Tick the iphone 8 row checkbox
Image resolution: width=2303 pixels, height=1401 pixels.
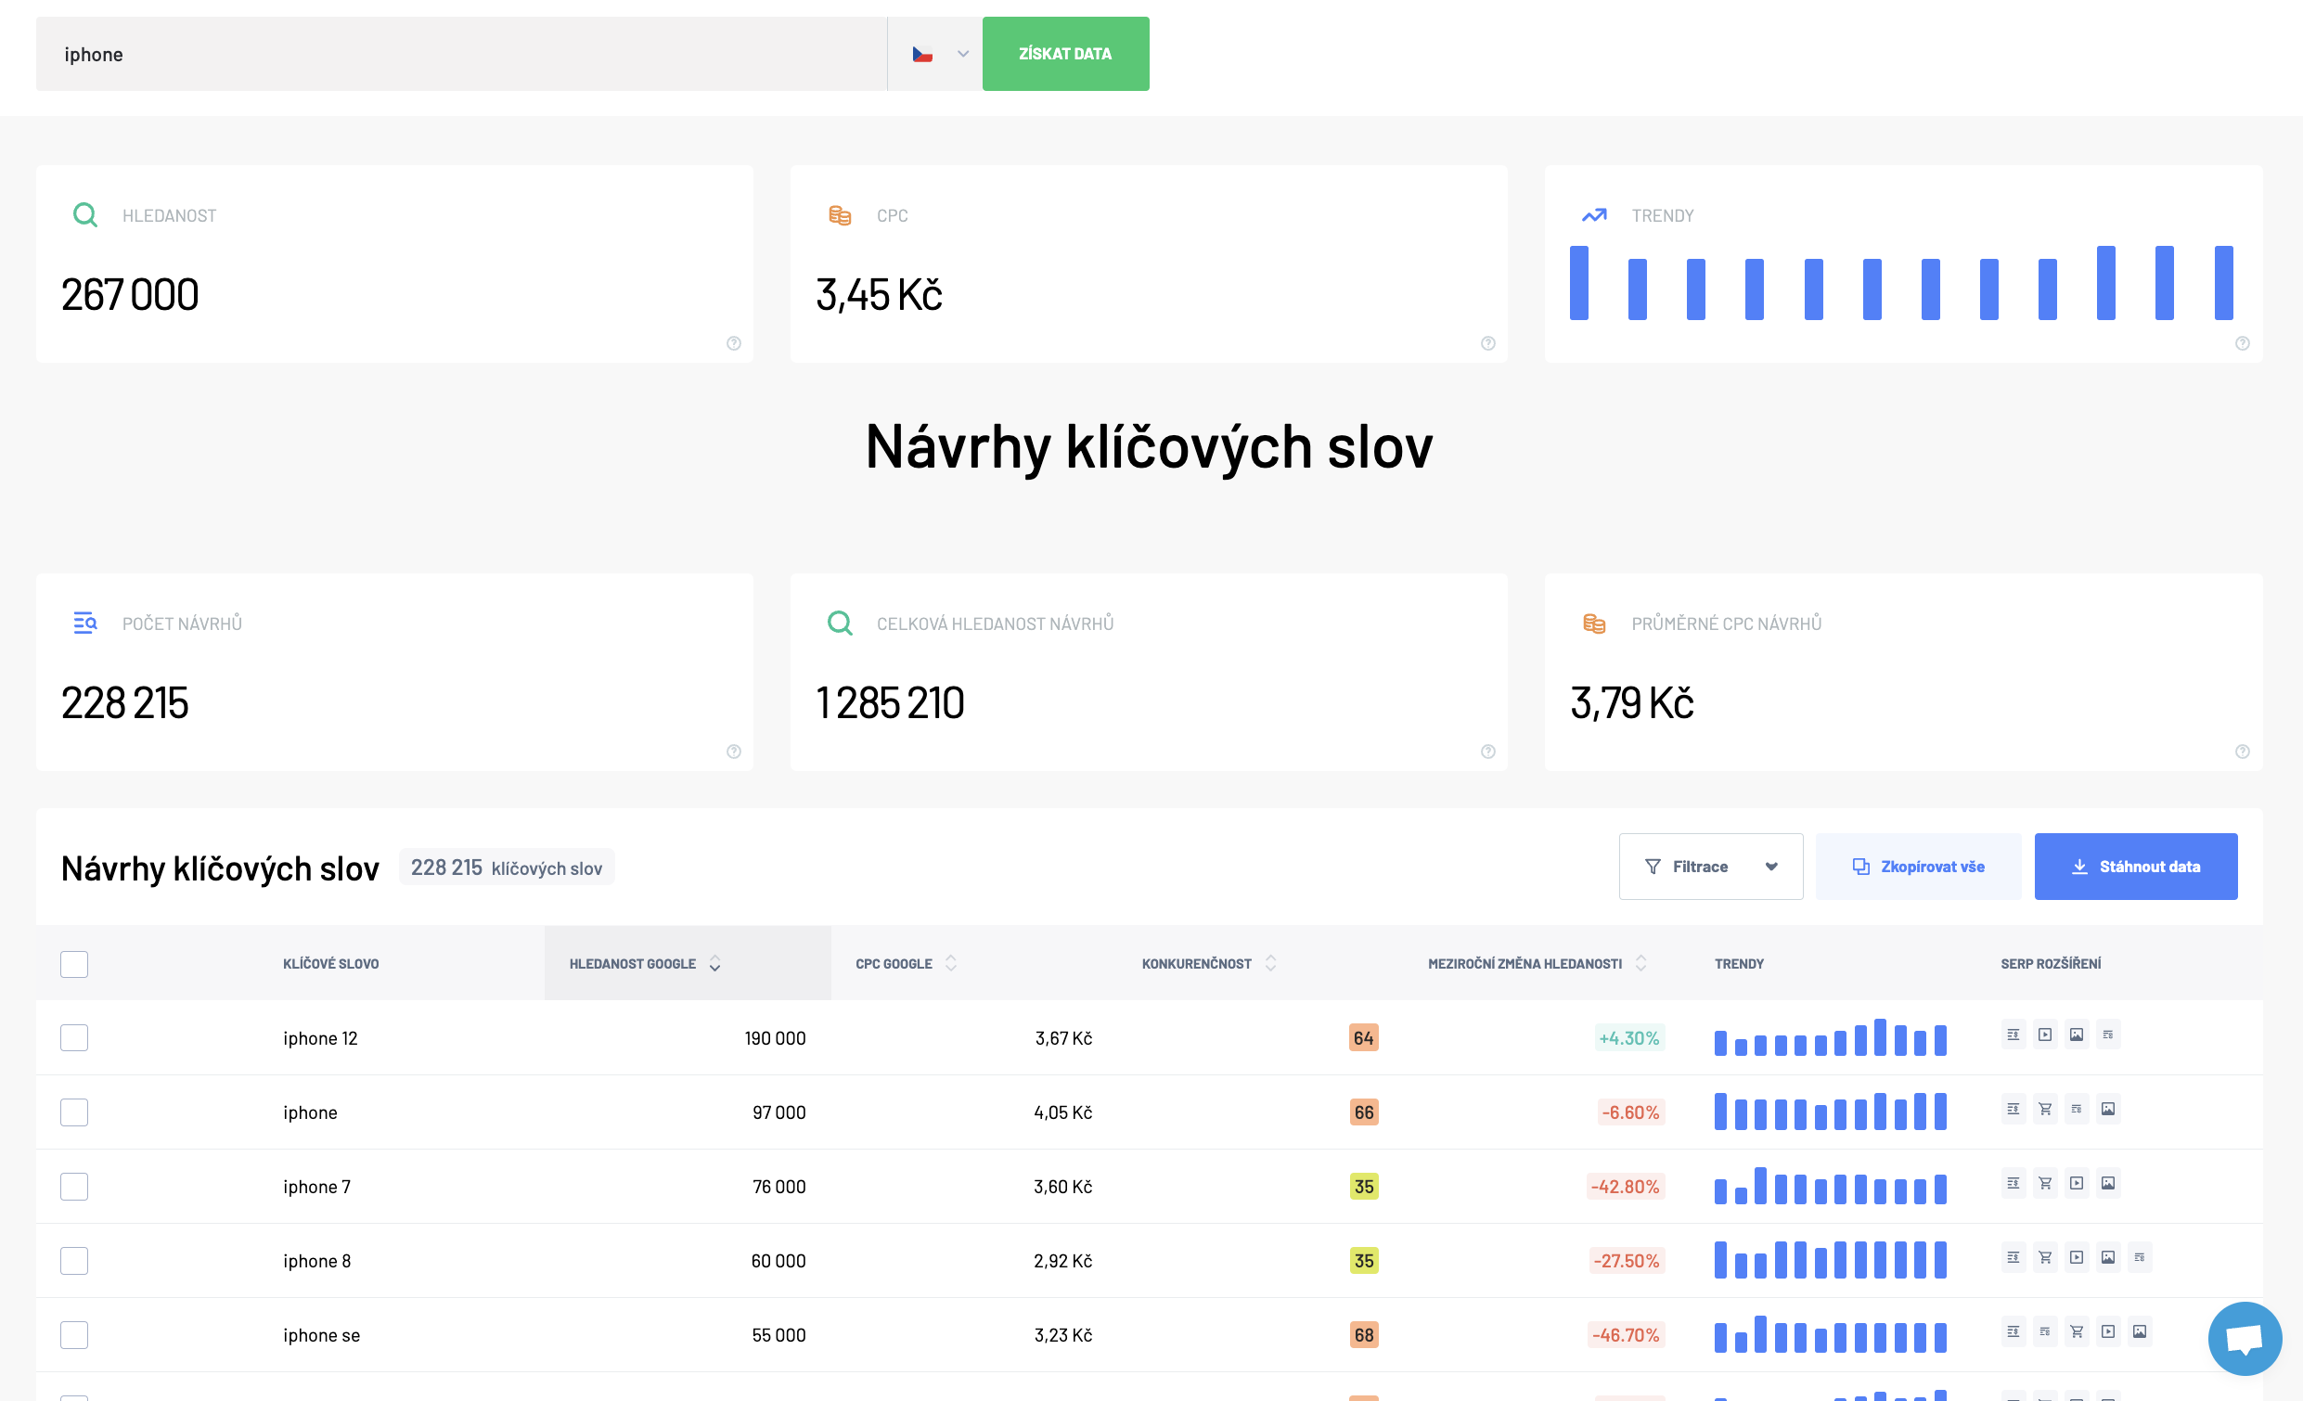74,1261
